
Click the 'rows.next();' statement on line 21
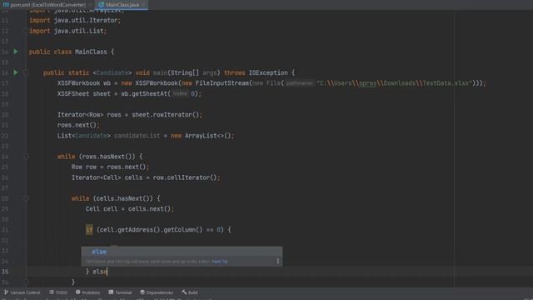pos(78,125)
